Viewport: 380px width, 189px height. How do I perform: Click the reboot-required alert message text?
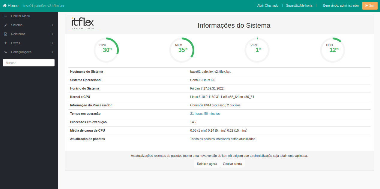219,156
